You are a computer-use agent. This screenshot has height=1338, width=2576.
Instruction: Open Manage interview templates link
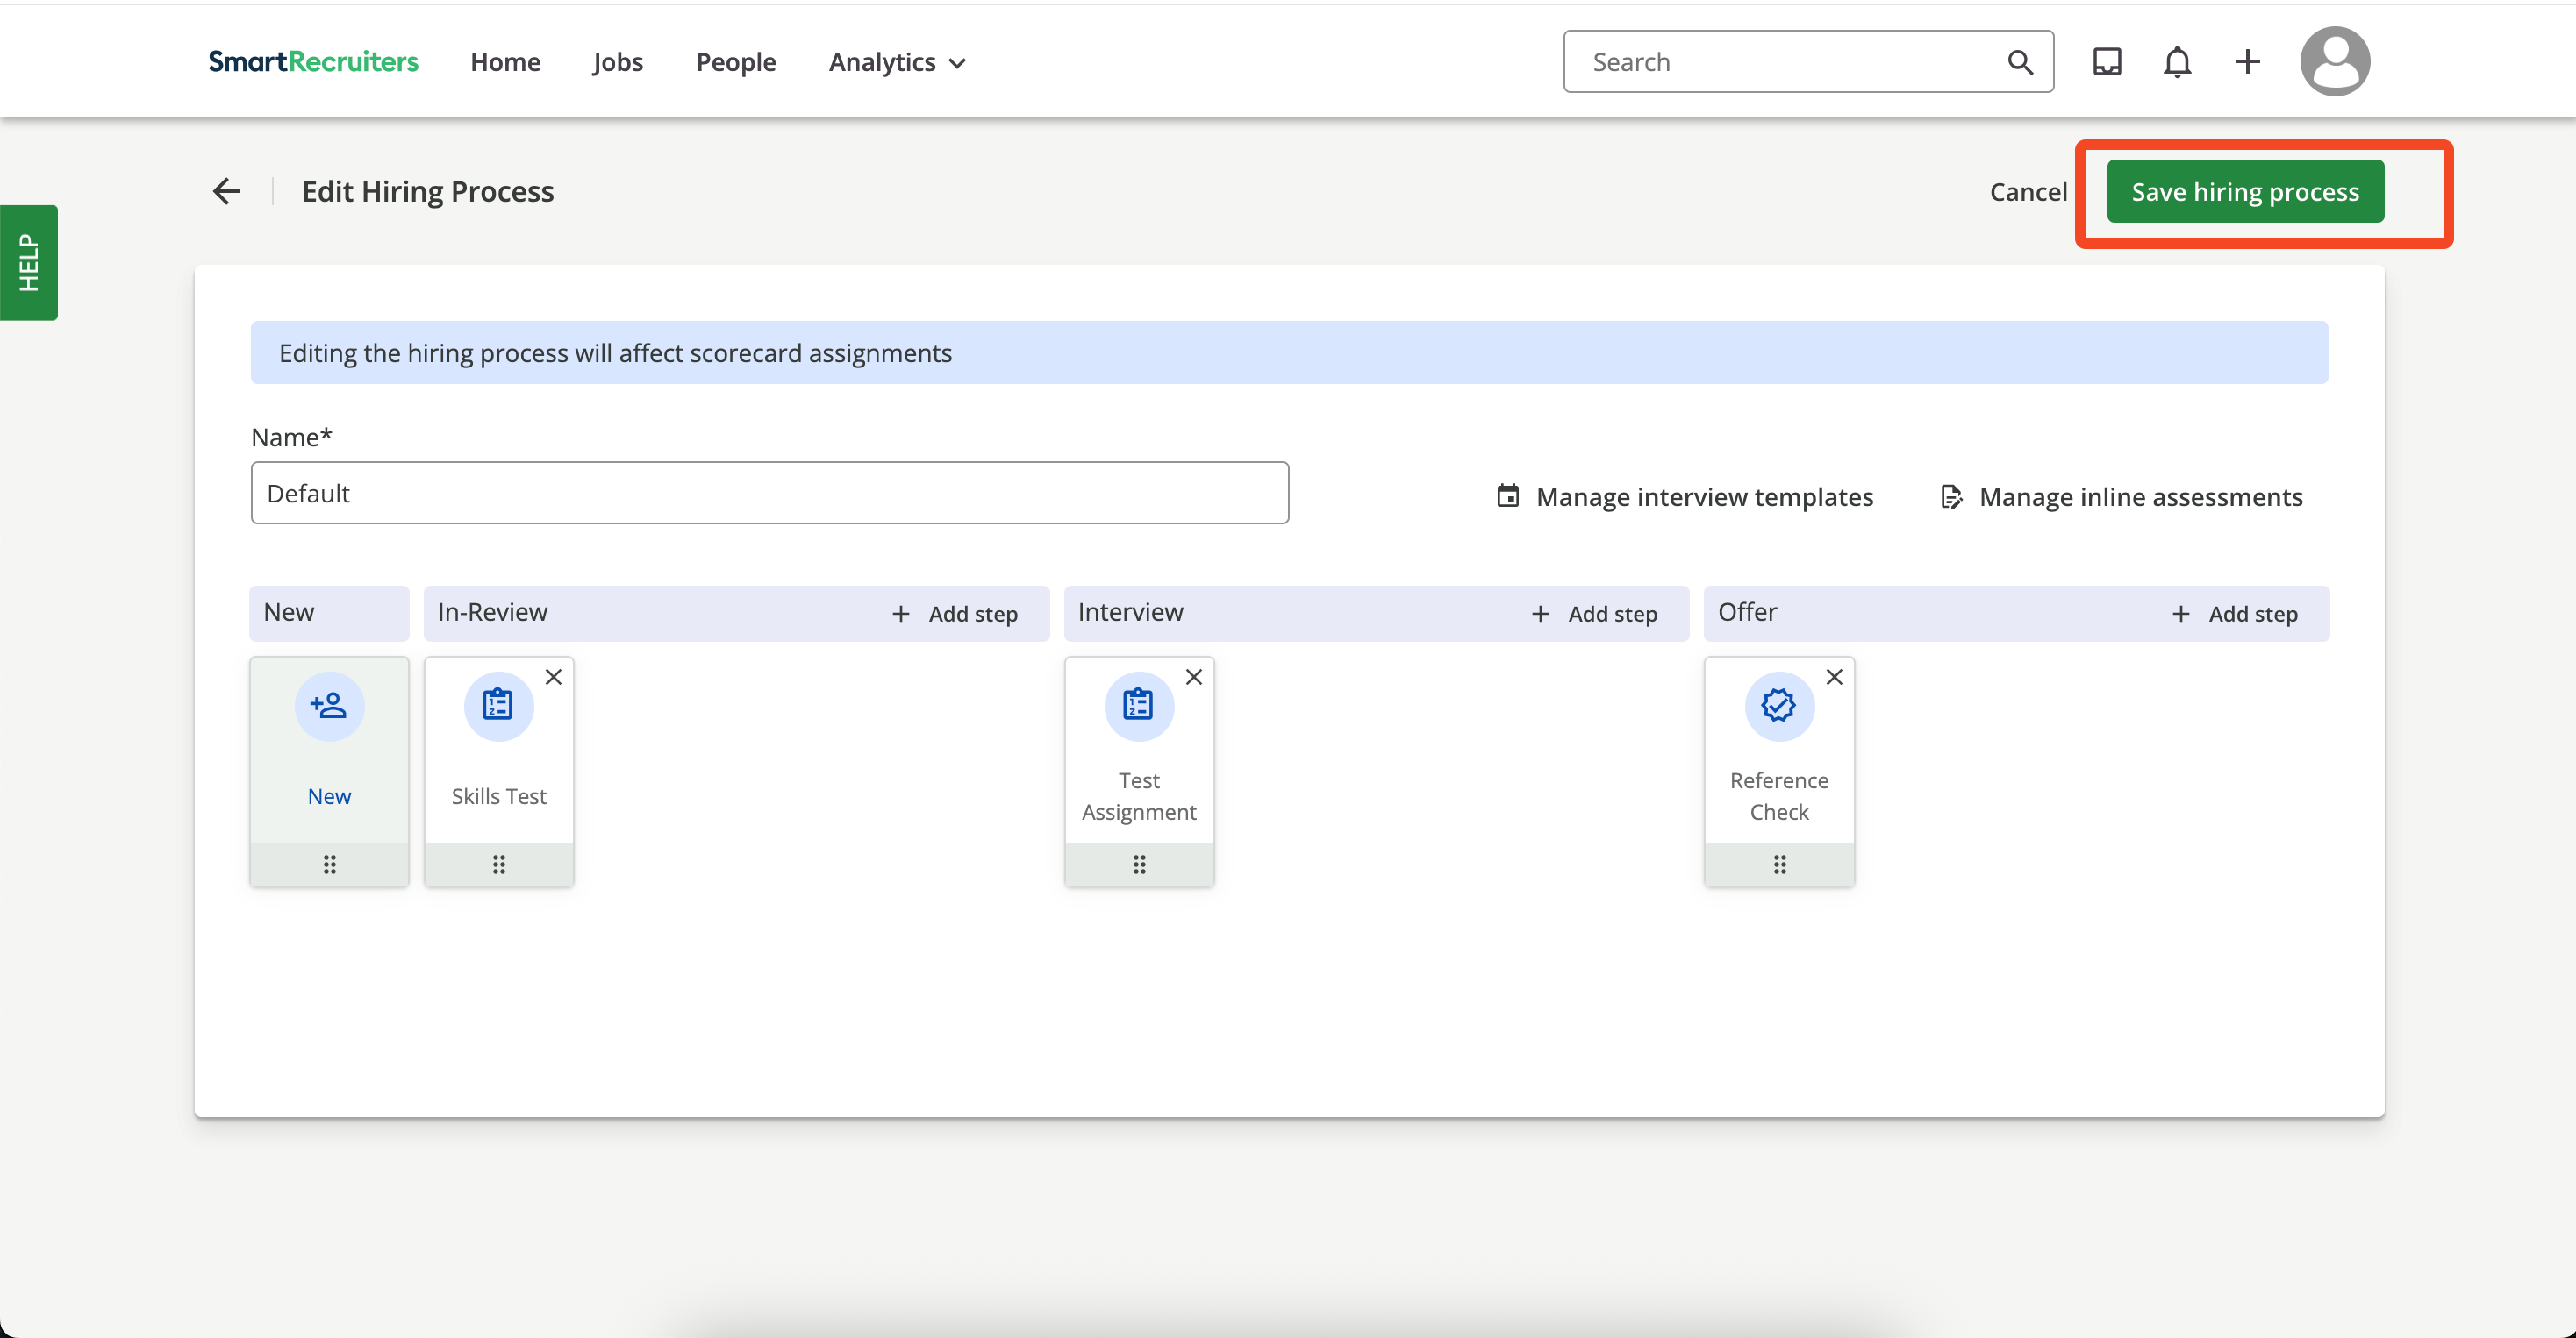[1684, 496]
